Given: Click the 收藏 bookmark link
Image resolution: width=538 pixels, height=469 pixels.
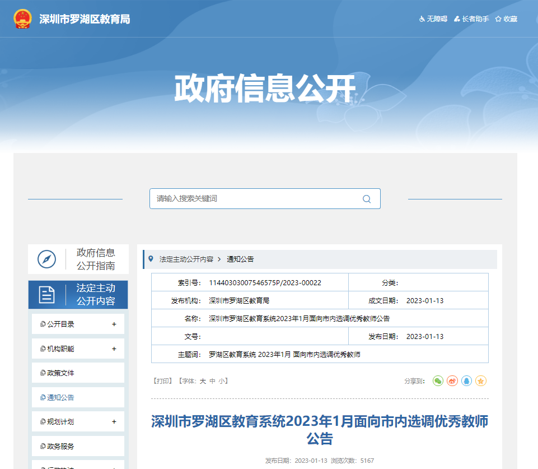Looking at the screenshot, I should tap(507, 19).
